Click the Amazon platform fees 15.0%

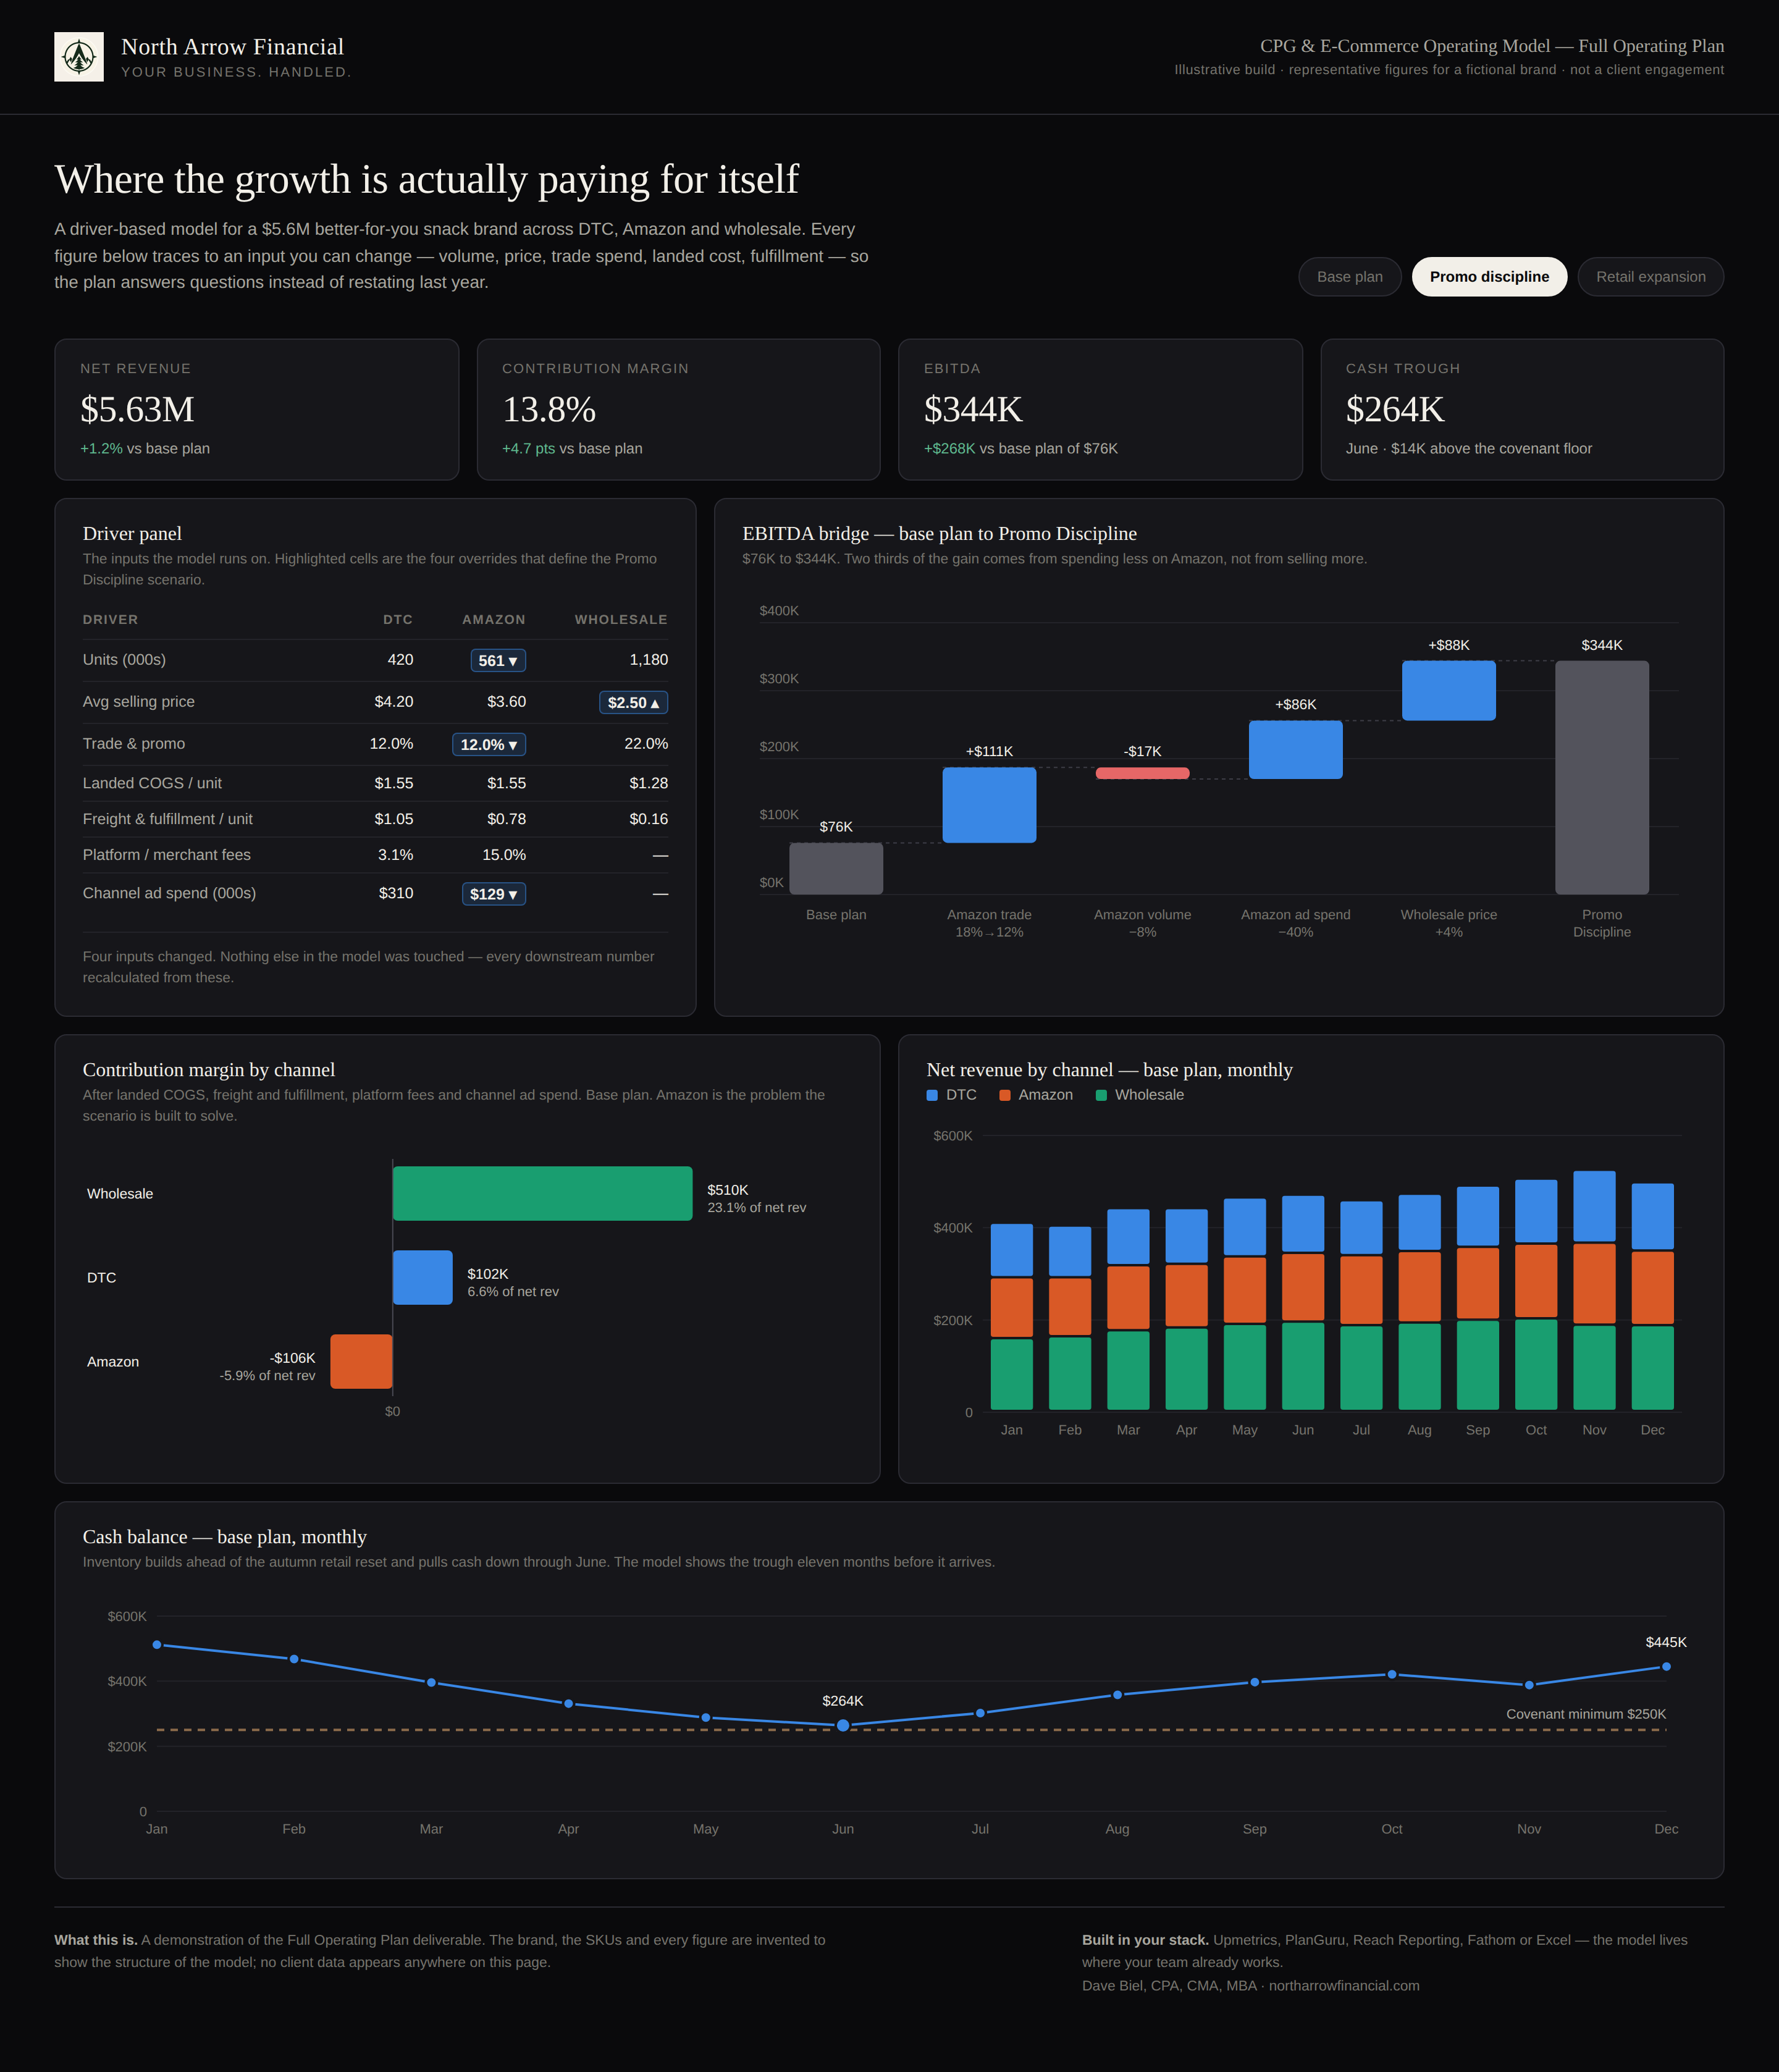[x=504, y=855]
